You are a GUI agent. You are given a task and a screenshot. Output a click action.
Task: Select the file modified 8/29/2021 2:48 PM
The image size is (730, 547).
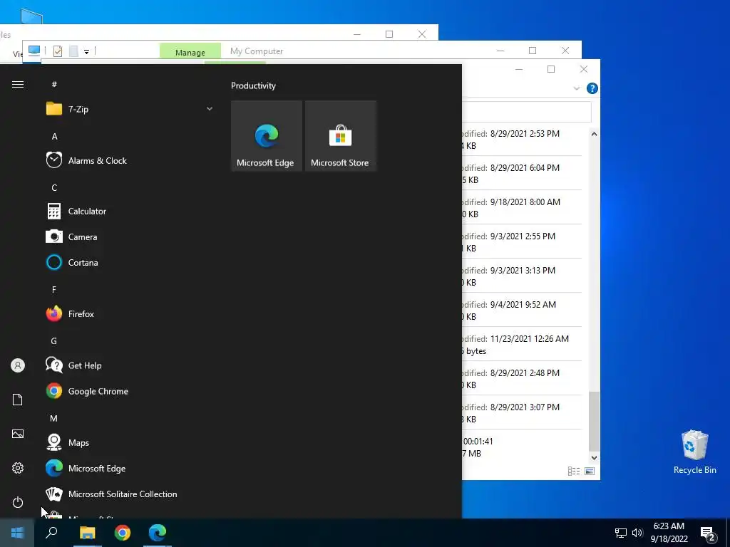point(521,379)
